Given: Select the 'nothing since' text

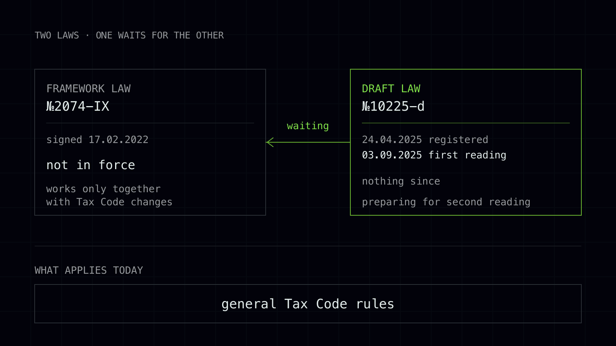Looking at the screenshot, I should coord(401,181).
